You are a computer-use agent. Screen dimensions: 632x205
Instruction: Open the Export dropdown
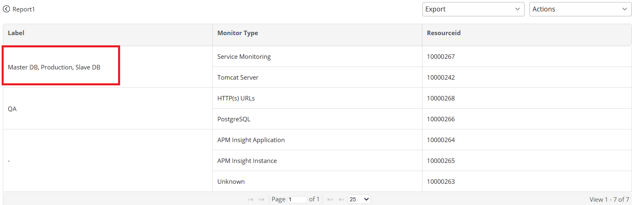(473, 9)
